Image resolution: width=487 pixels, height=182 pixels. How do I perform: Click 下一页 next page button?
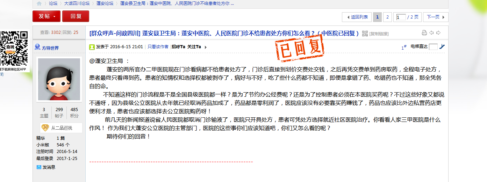click(x=435, y=17)
